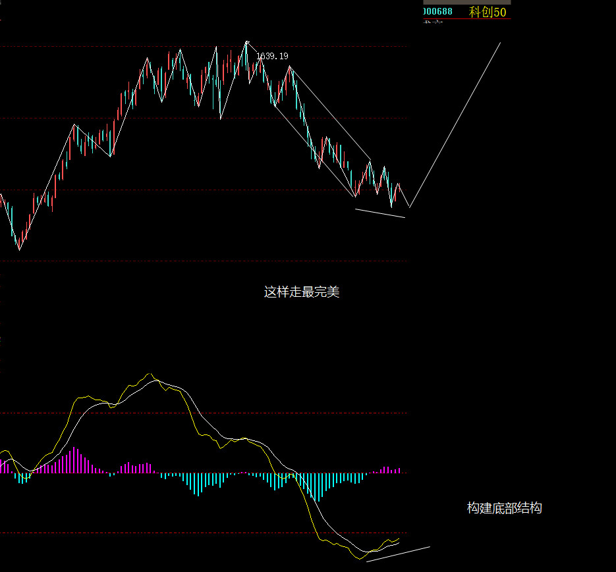
Task: Click the stock code 000688
Action: [x=437, y=11]
